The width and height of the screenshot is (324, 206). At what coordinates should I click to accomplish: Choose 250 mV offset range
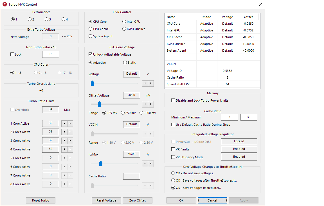coord(123,113)
